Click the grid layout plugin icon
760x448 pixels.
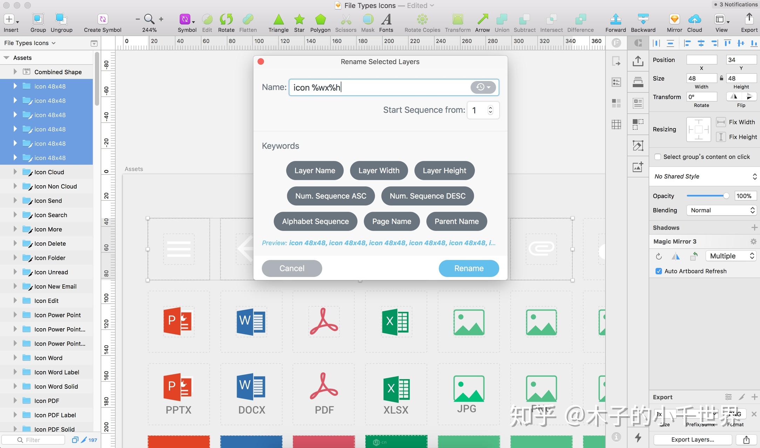[x=616, y=124]
